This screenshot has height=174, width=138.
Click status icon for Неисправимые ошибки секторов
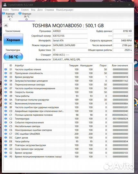point(6,130)
